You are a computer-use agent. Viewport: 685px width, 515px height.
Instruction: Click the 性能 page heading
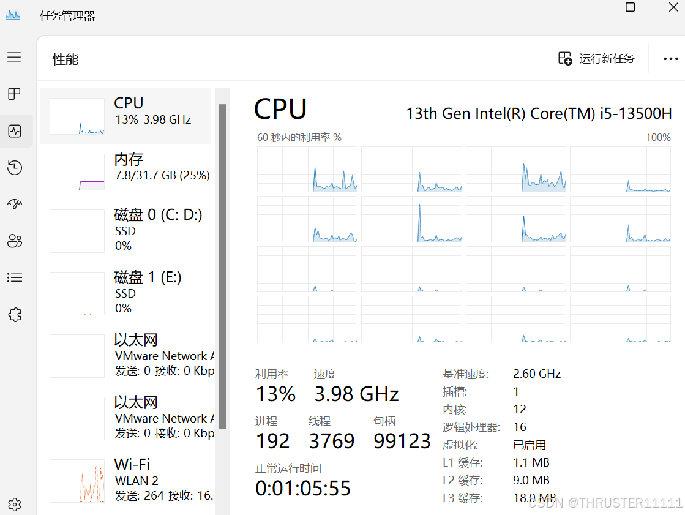pos(66,59)
